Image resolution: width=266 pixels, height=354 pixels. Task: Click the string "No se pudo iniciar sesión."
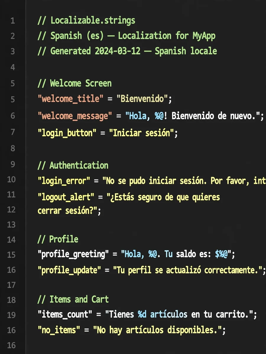[155, 181]
